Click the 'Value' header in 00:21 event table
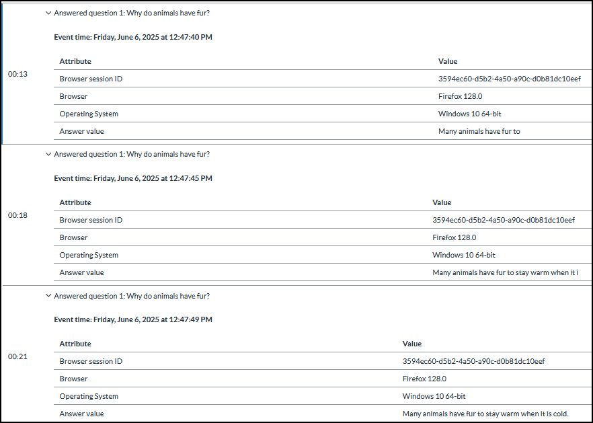Viewport: 593px width, 423px height. coord(412,344)
